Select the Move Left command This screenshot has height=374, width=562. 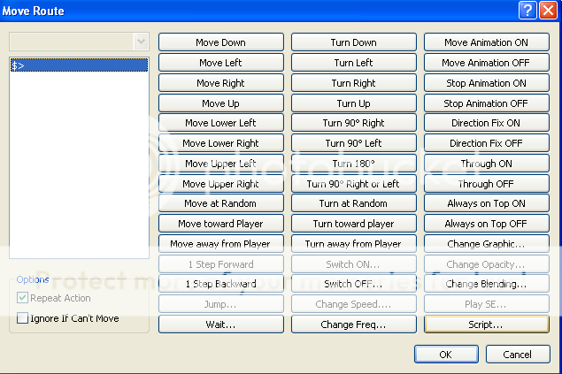click(x=221, y=63)
